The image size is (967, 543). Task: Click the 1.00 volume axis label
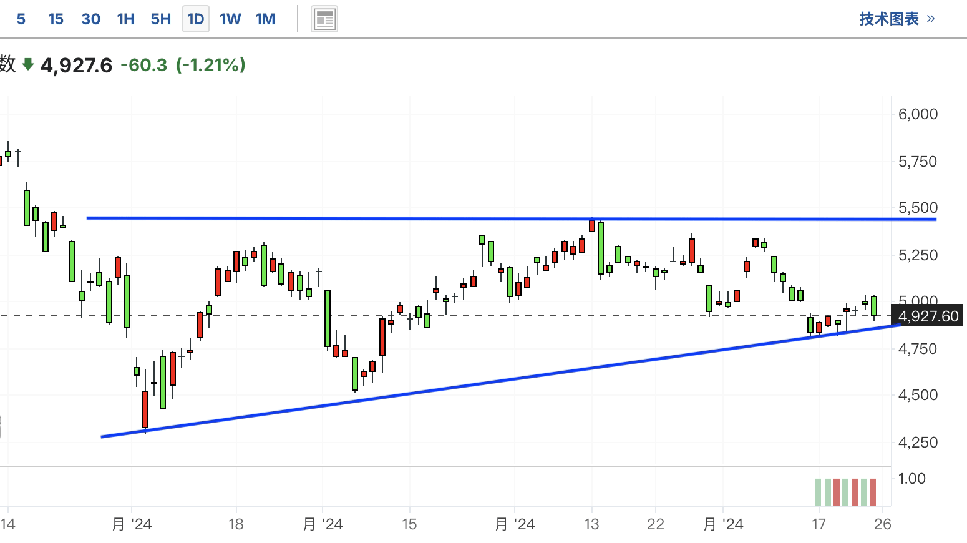911,479
